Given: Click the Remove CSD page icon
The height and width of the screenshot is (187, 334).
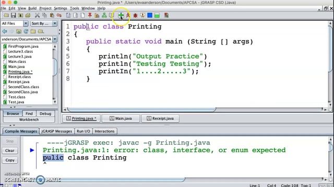Looking at the screenshot, I should (x=75, y=15).
